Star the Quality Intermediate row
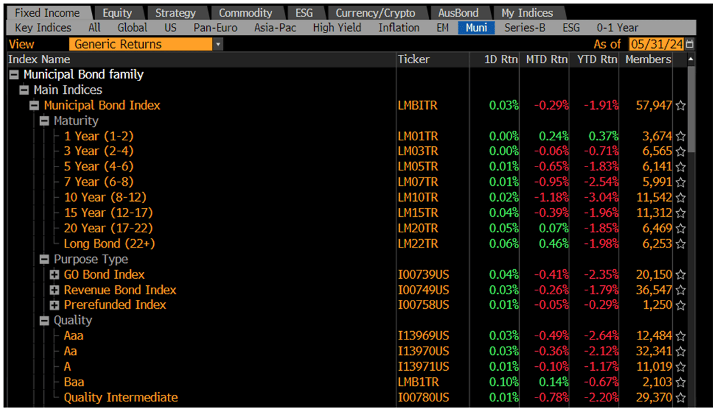715x409 pixels. point(680,398)
